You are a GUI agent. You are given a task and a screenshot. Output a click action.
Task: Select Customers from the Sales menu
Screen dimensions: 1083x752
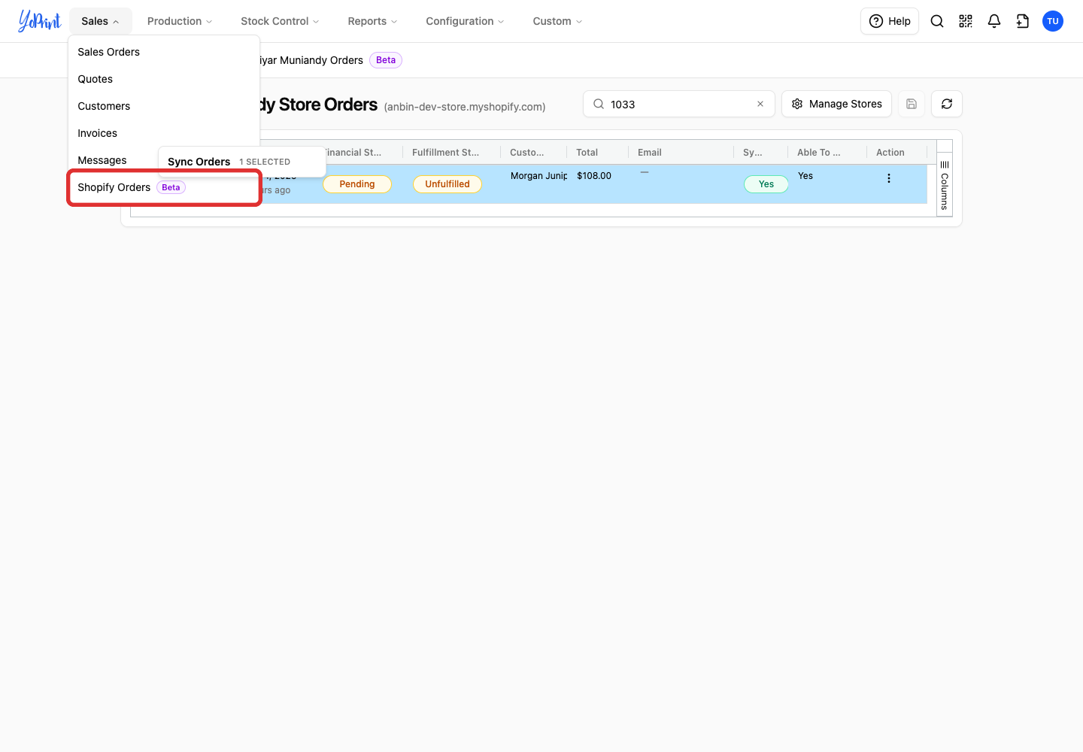164,106
